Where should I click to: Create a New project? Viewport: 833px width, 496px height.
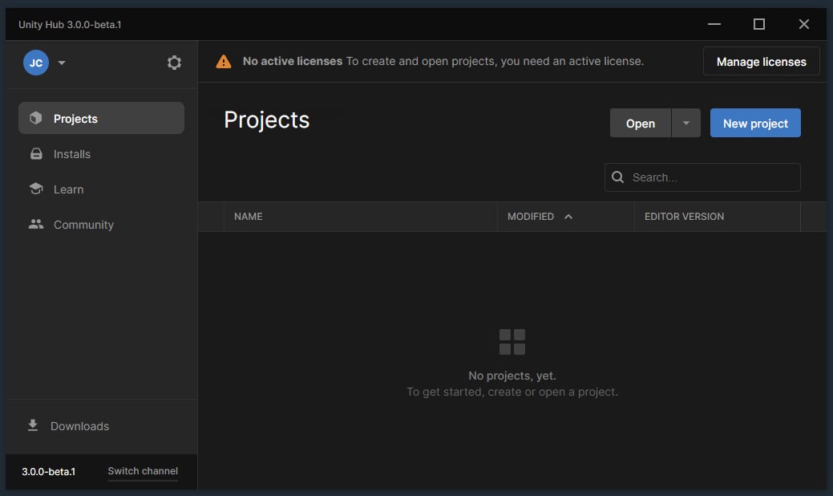pyautogui.click(x=755, y=124)
